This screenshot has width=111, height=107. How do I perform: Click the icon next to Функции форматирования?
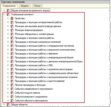pyautogui.click(x=12, y=30)
